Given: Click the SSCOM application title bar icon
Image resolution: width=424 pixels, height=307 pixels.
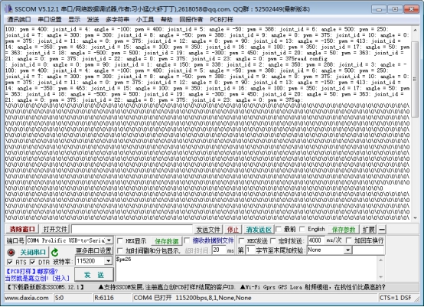Looking at the screenshot, I should 8,9.
